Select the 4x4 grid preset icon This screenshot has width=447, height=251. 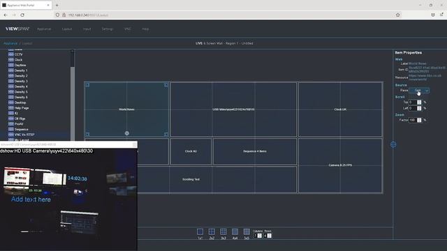(235, 231)
